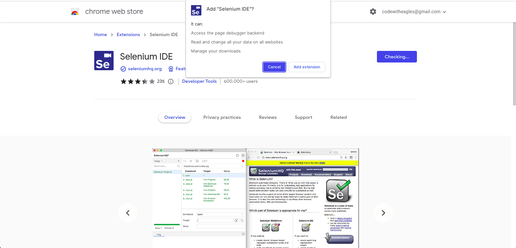
Task: Open settings via the gear icon
Action: [x=373, y=12]
